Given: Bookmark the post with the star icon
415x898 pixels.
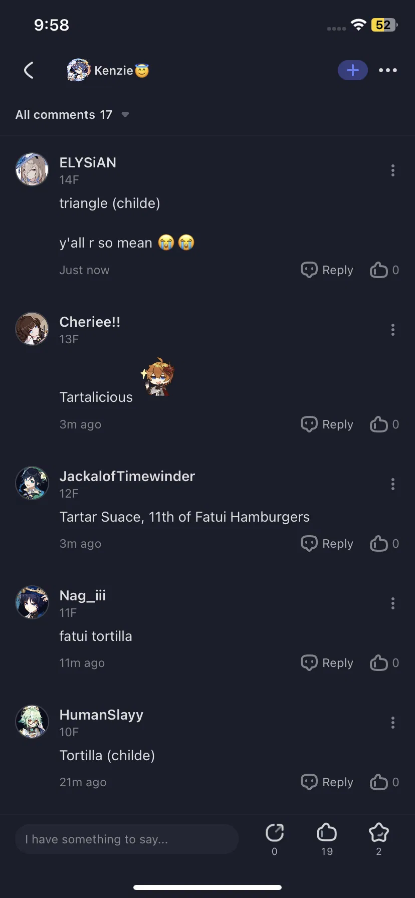Looking at the screenshot, I should point(378,833).
